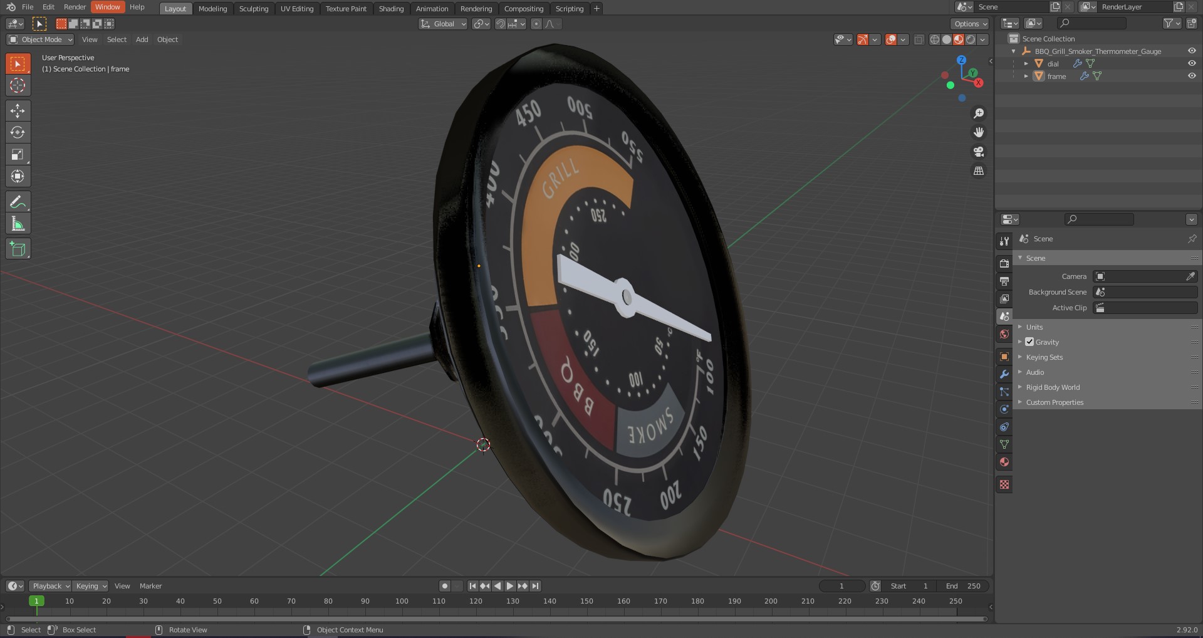
Task: Open the World properties tab
Action: click(x=1004, y=334)
